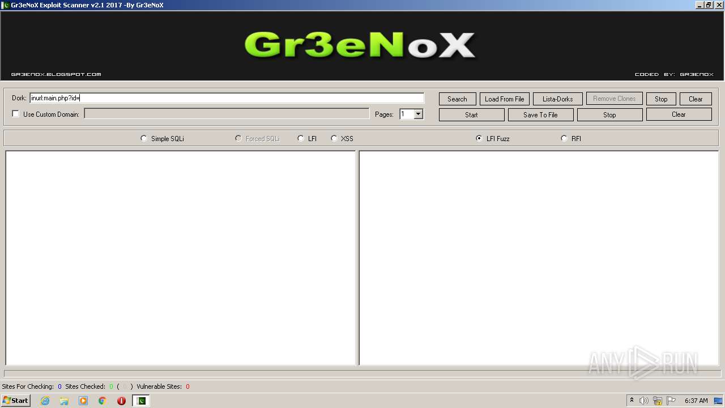Screen dimensions: 725x408
Task: Open the Action Center flag icon
Action: point(671,401)
